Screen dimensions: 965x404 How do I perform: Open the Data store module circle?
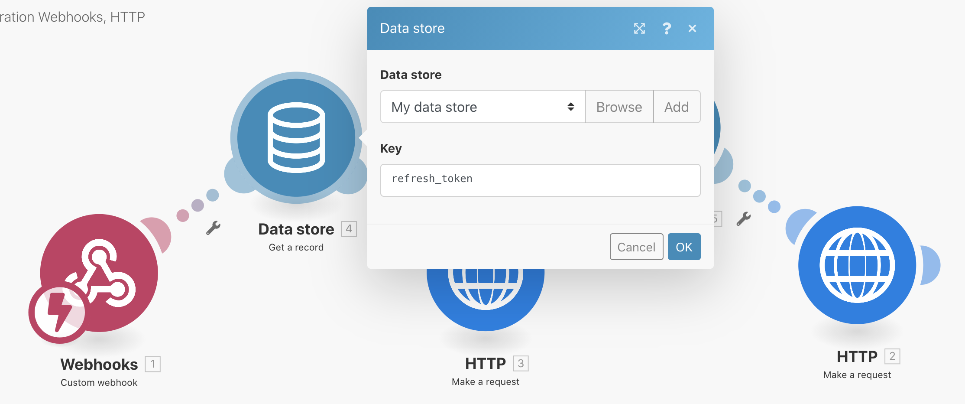coord(296,138)
